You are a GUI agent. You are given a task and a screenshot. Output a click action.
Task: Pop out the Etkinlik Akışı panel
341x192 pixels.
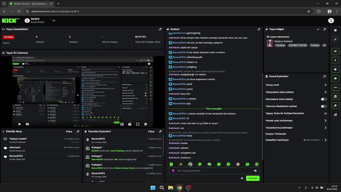78,131
